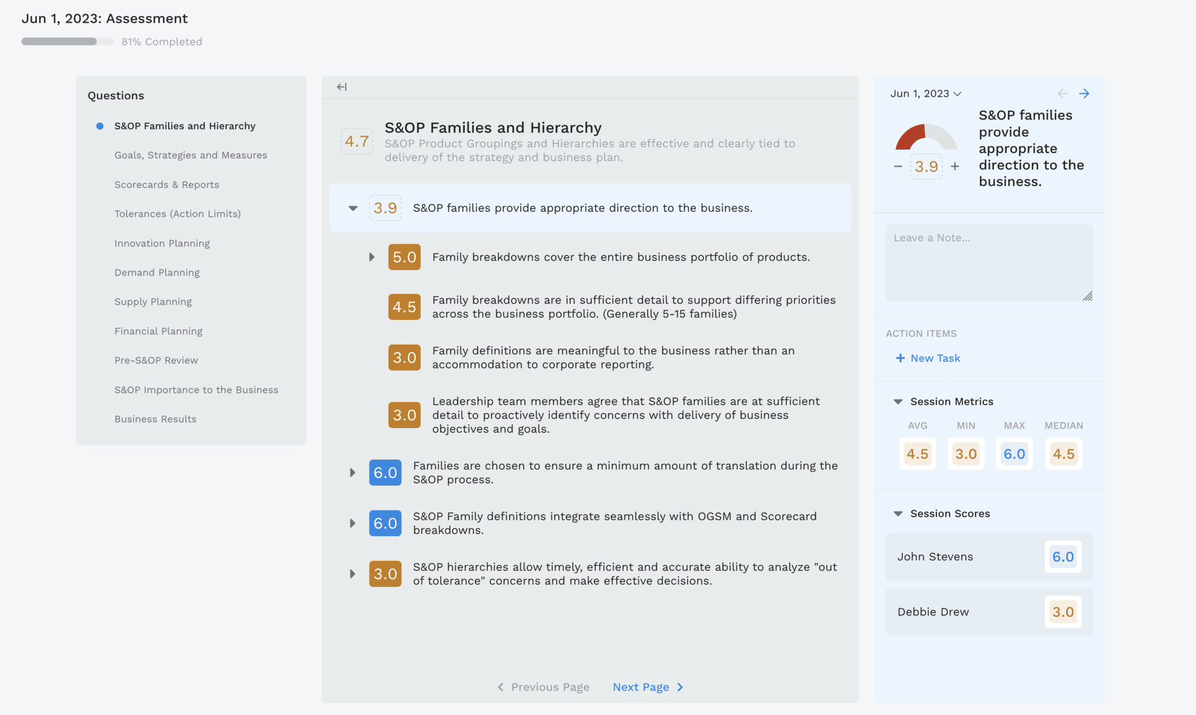
Task: Click the Debbie Drew 3.0 score
Action: [1063, 612]
